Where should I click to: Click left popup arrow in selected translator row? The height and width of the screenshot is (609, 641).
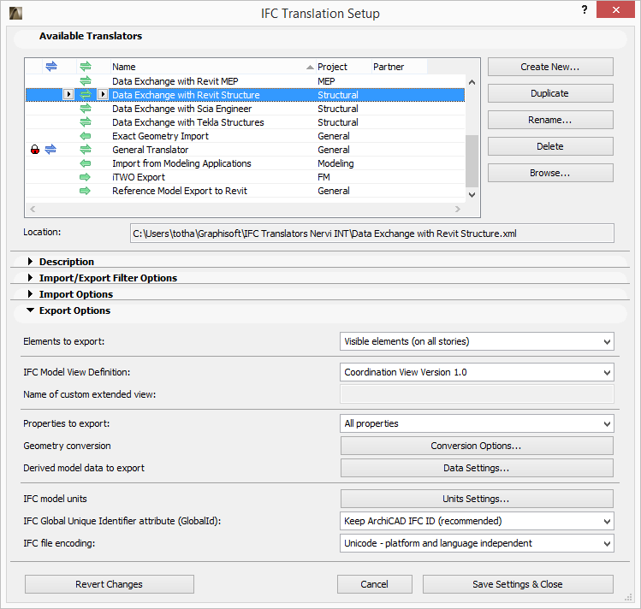pyautogui.click(x=68, y=94)
